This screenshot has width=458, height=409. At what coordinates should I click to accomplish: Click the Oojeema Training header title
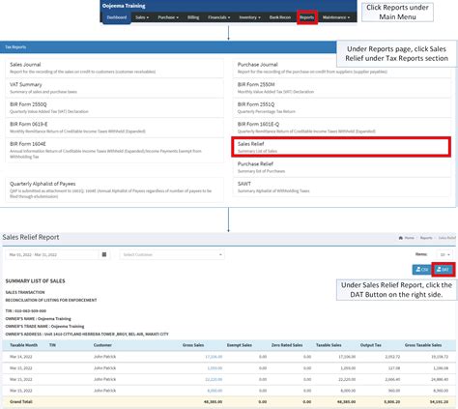[124, 6]
